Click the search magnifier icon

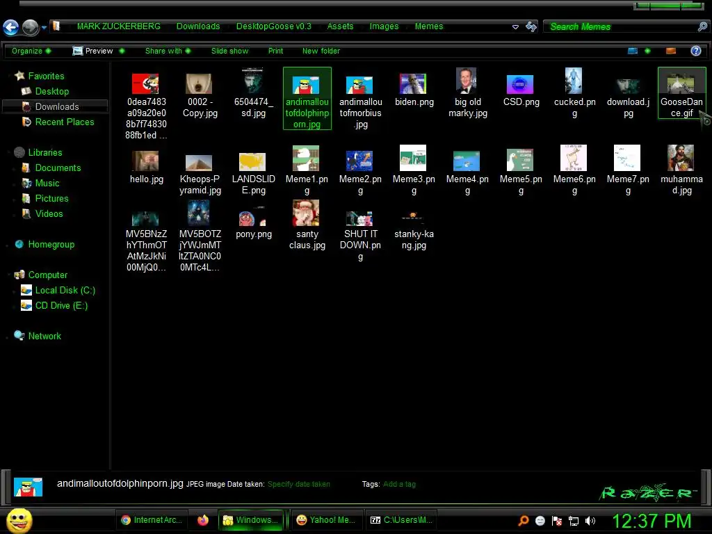pyautogui.click(x=702, y=27)
